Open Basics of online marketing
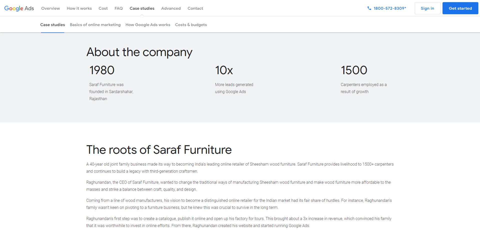This screenshot has width=480, height=244. pos(95,24)
